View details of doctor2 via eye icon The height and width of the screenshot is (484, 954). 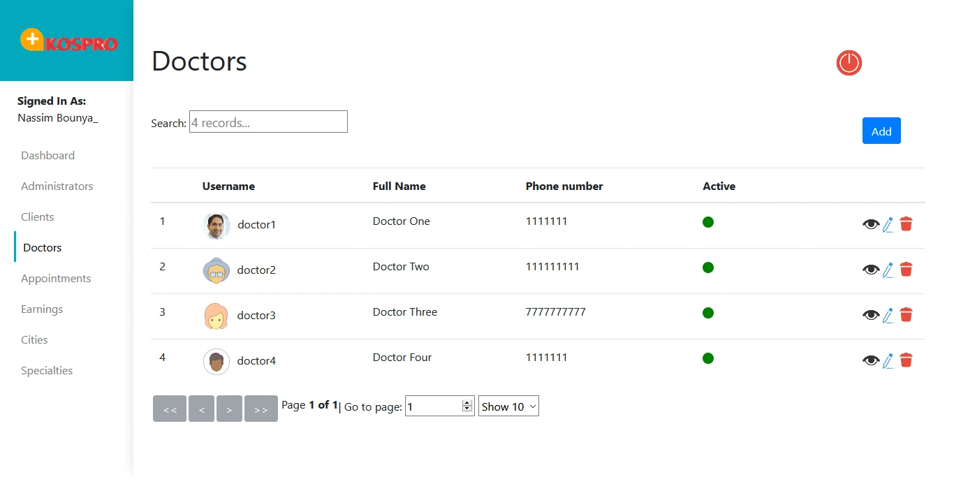click(871, 270)
